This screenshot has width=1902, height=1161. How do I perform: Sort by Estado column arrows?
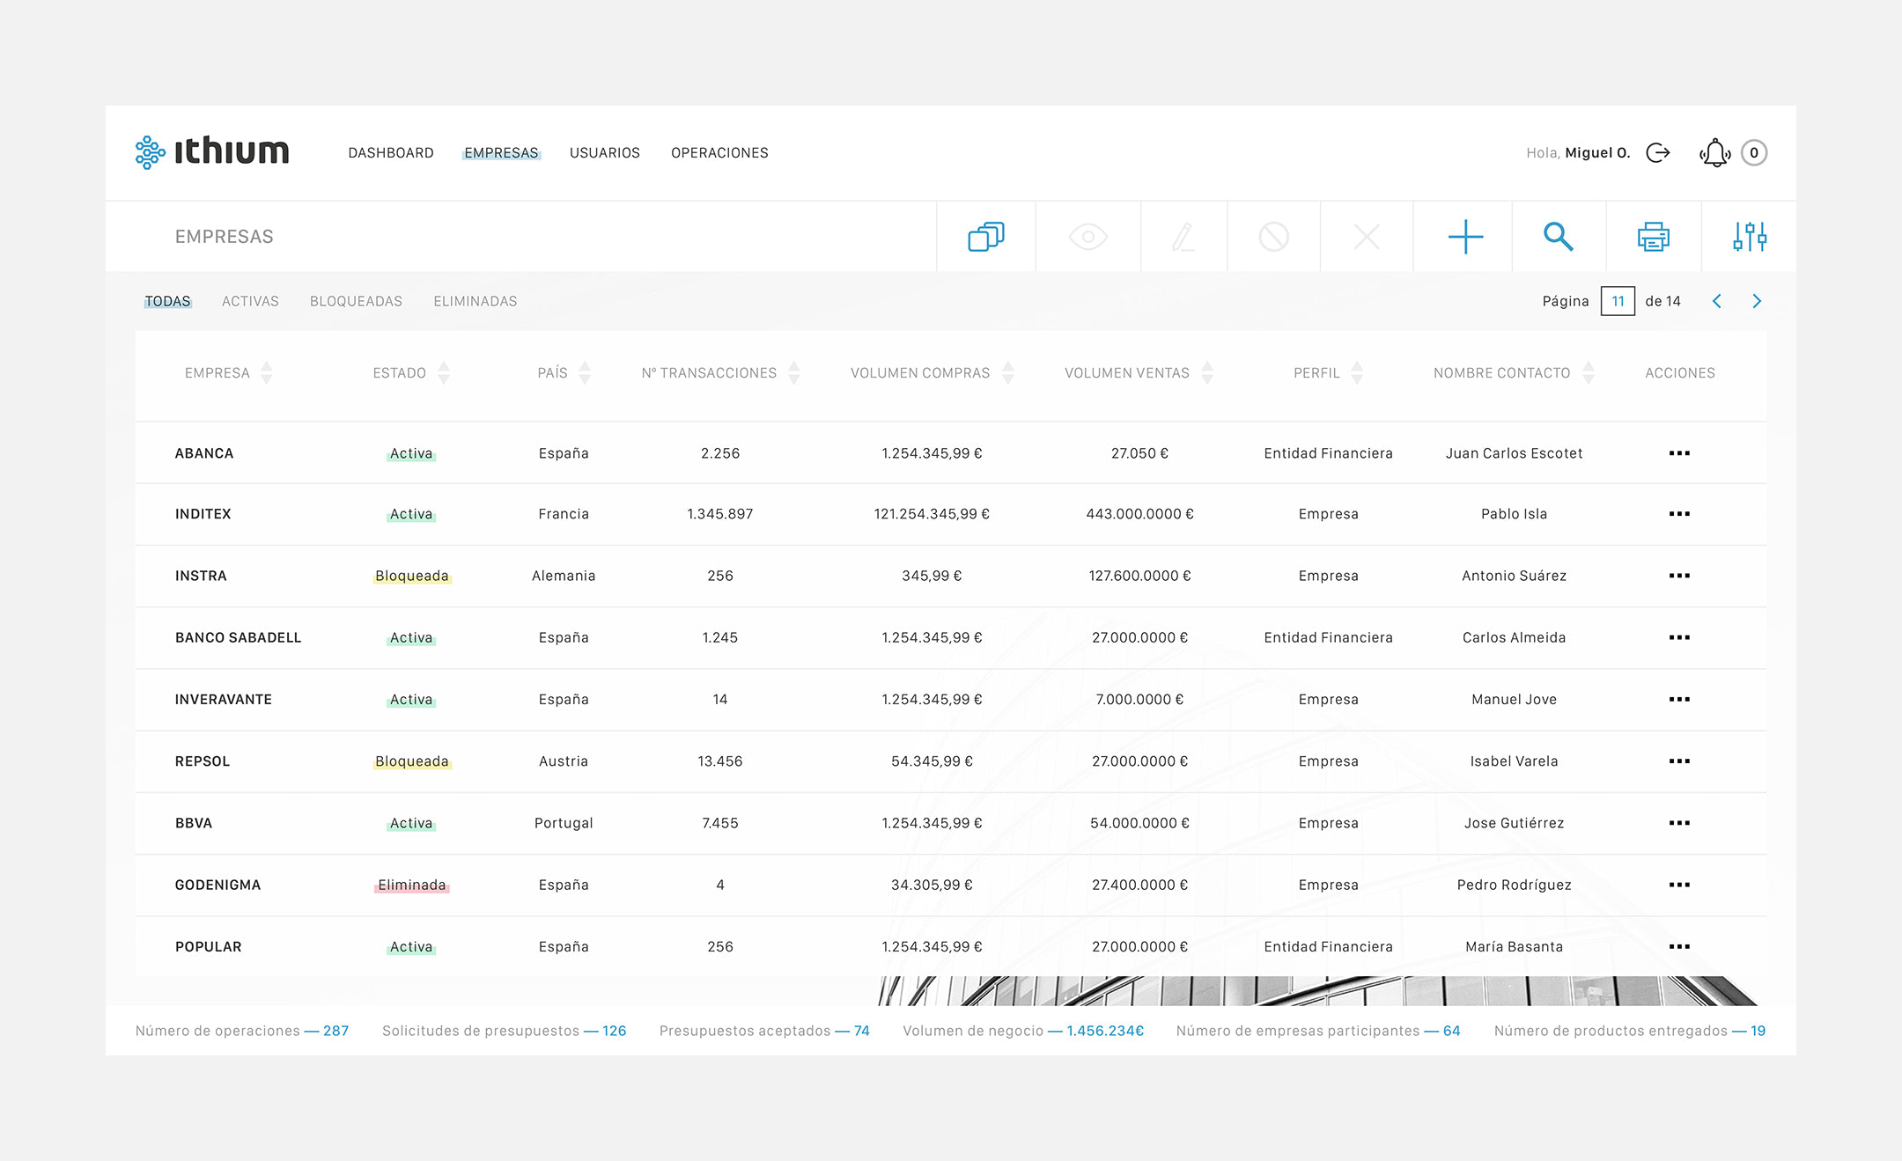pos(444,373)
